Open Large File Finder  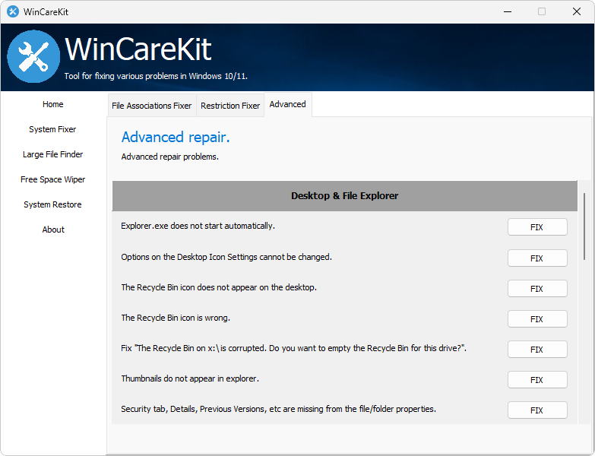click(x=53, y=155)
